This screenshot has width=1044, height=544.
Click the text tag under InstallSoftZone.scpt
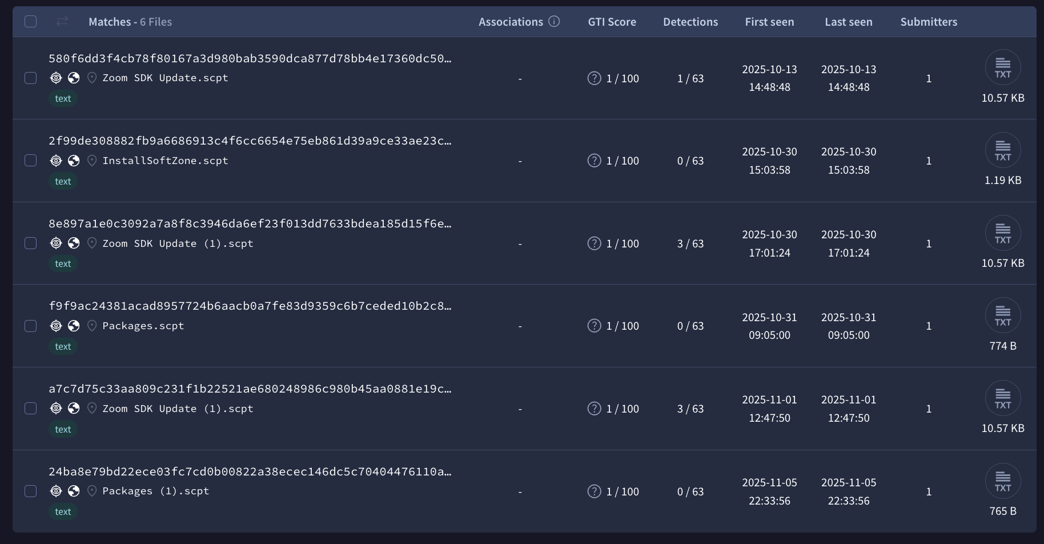(x=63, y=181)
